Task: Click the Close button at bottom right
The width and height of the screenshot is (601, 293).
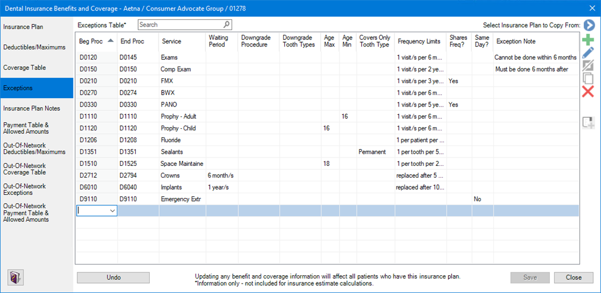Action: (x=573, y=277)
